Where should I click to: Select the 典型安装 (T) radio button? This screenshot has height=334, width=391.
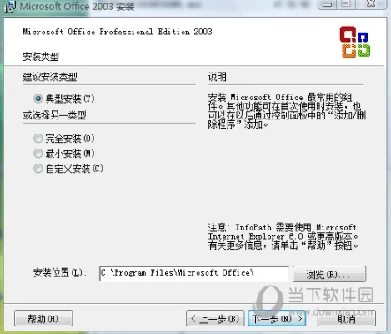point(38,99)
